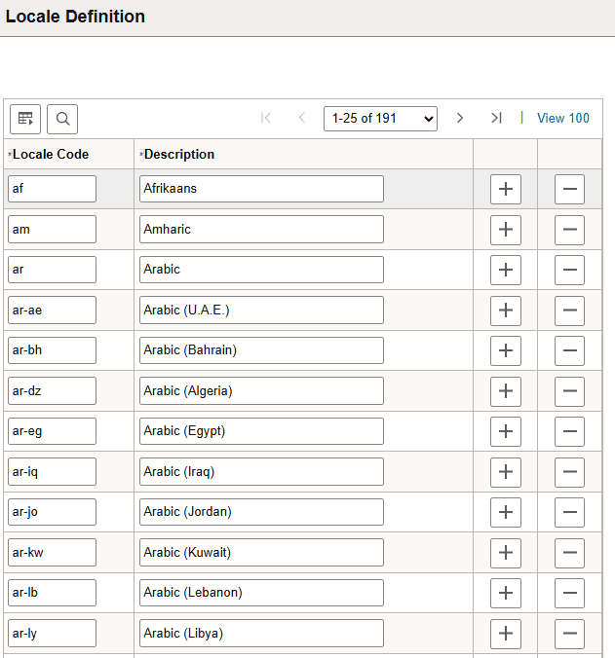Delete the Amharic locale row
The width and height of the screenshot is (615, 658).
pyautogui.click(x=569, y=230)
